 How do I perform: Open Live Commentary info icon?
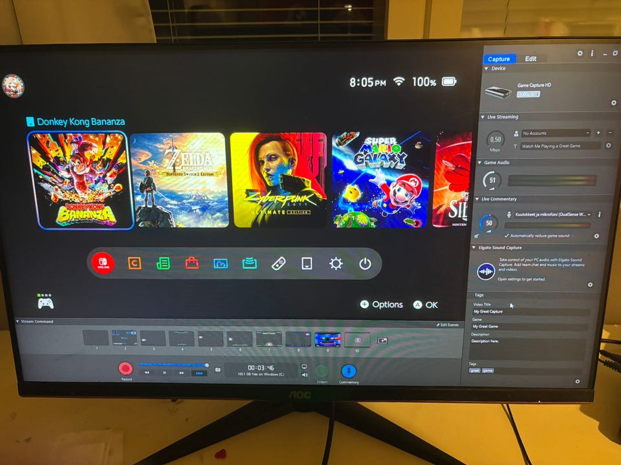(x=599, y=214)
